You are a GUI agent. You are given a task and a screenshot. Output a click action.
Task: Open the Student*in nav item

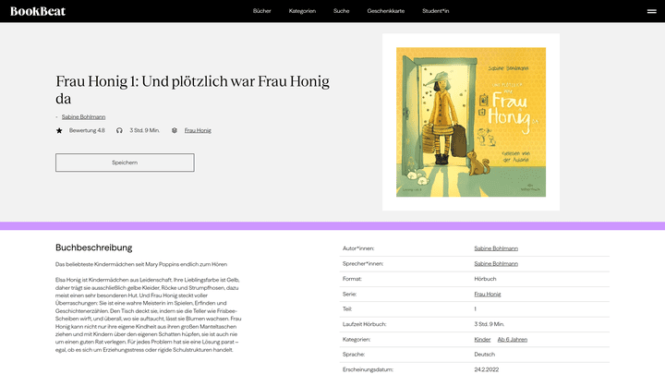[x=435, y=11]
